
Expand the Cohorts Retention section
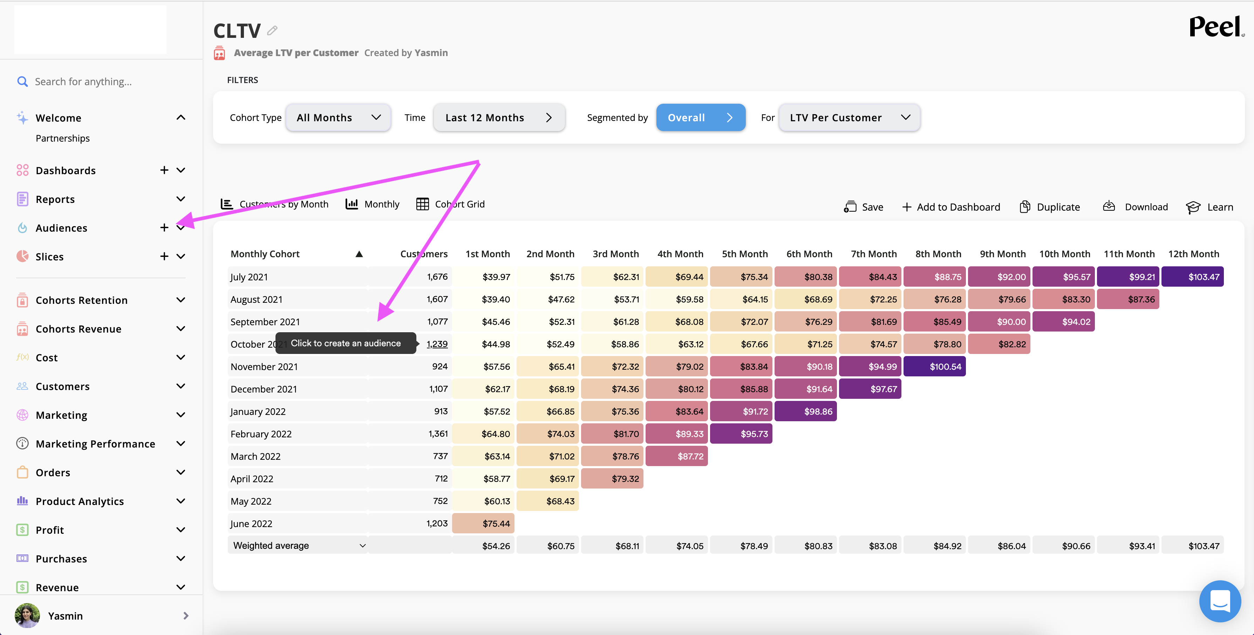tap(180, 300)
